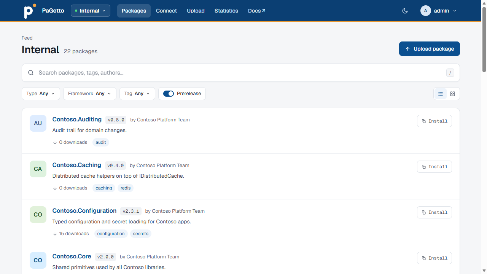Open the Internal feed selector dropdown
This screenshot has width=487, height=274.
coord(91,11)
